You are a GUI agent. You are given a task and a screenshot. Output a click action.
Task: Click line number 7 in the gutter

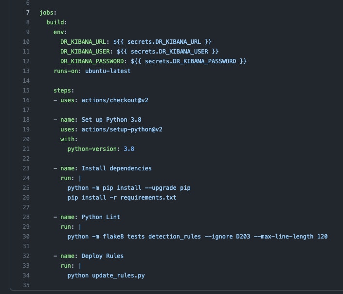pyautogui.click(x=27, y=13)
